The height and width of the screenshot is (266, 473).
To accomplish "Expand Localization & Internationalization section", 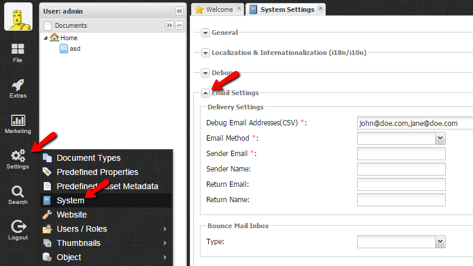I will pyautogui.click(x=205, y=53).
